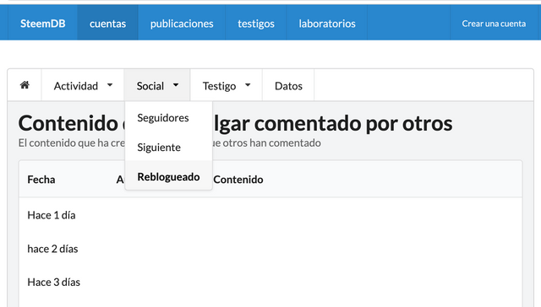Go to publicaciones in the top navigation
The height and width of the screenshot is (307, 541).
[x=182, y=24]
